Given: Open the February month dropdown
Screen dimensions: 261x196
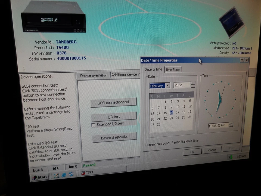Looking at the screenshot, I should [167, 85].
